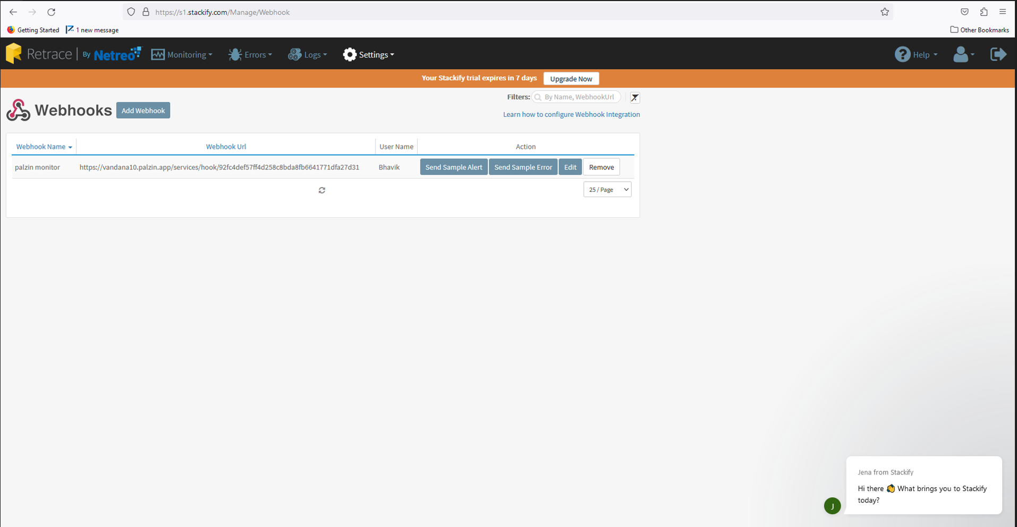Open Learn how to configure Webhook Integration link
This screenshot has height=527, width=1017.
tap(571, 114)
